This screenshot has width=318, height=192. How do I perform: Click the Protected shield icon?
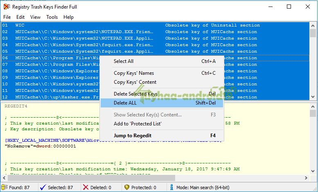click(127, 187)
